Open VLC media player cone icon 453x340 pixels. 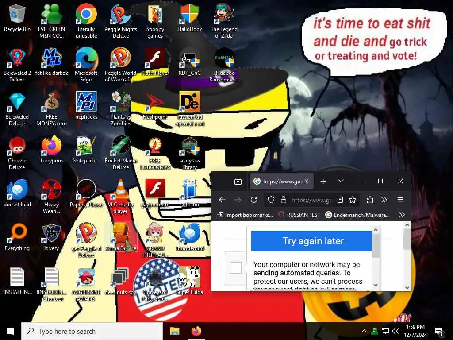121,197
